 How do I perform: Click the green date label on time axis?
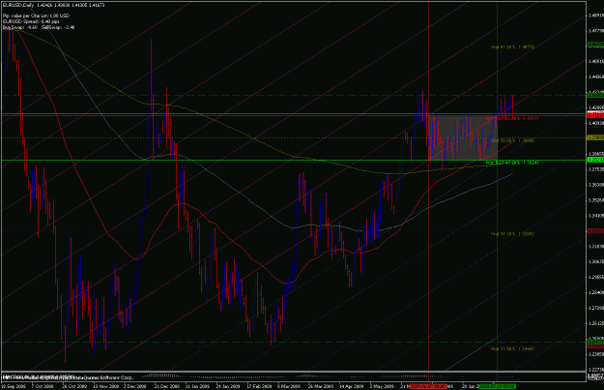coord(497,386)
